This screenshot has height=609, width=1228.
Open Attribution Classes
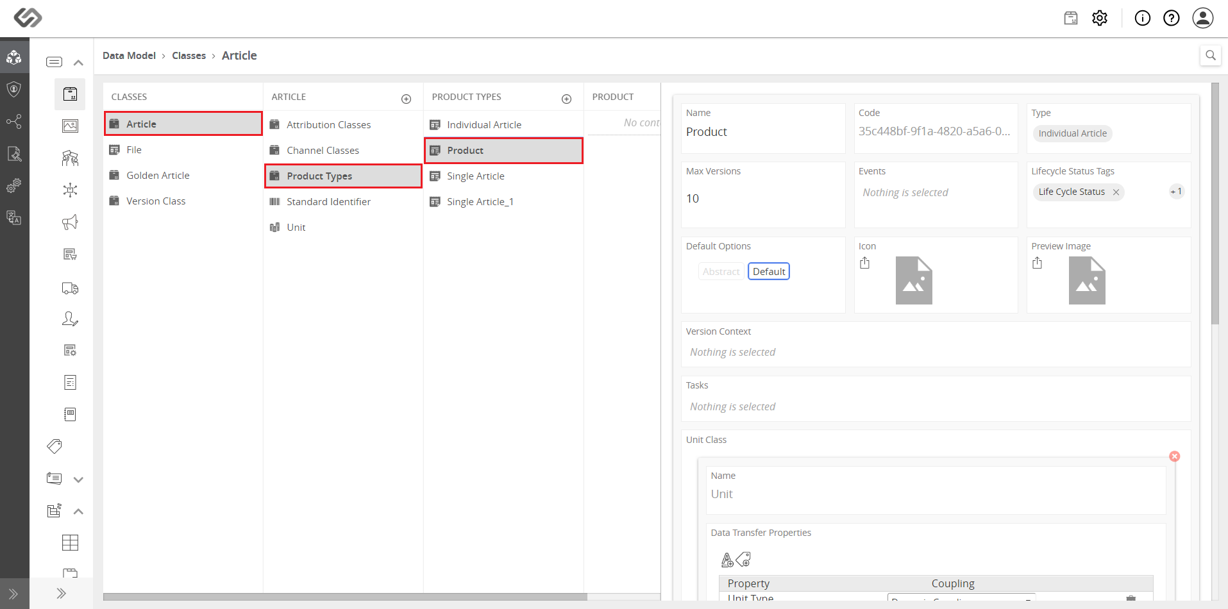coord(343,124)
